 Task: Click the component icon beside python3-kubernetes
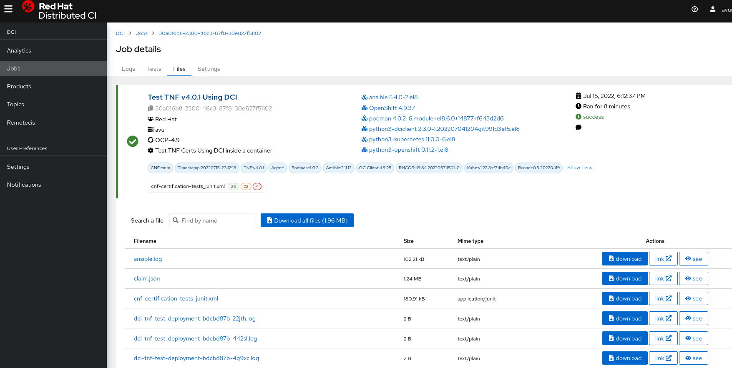(365, 139)
